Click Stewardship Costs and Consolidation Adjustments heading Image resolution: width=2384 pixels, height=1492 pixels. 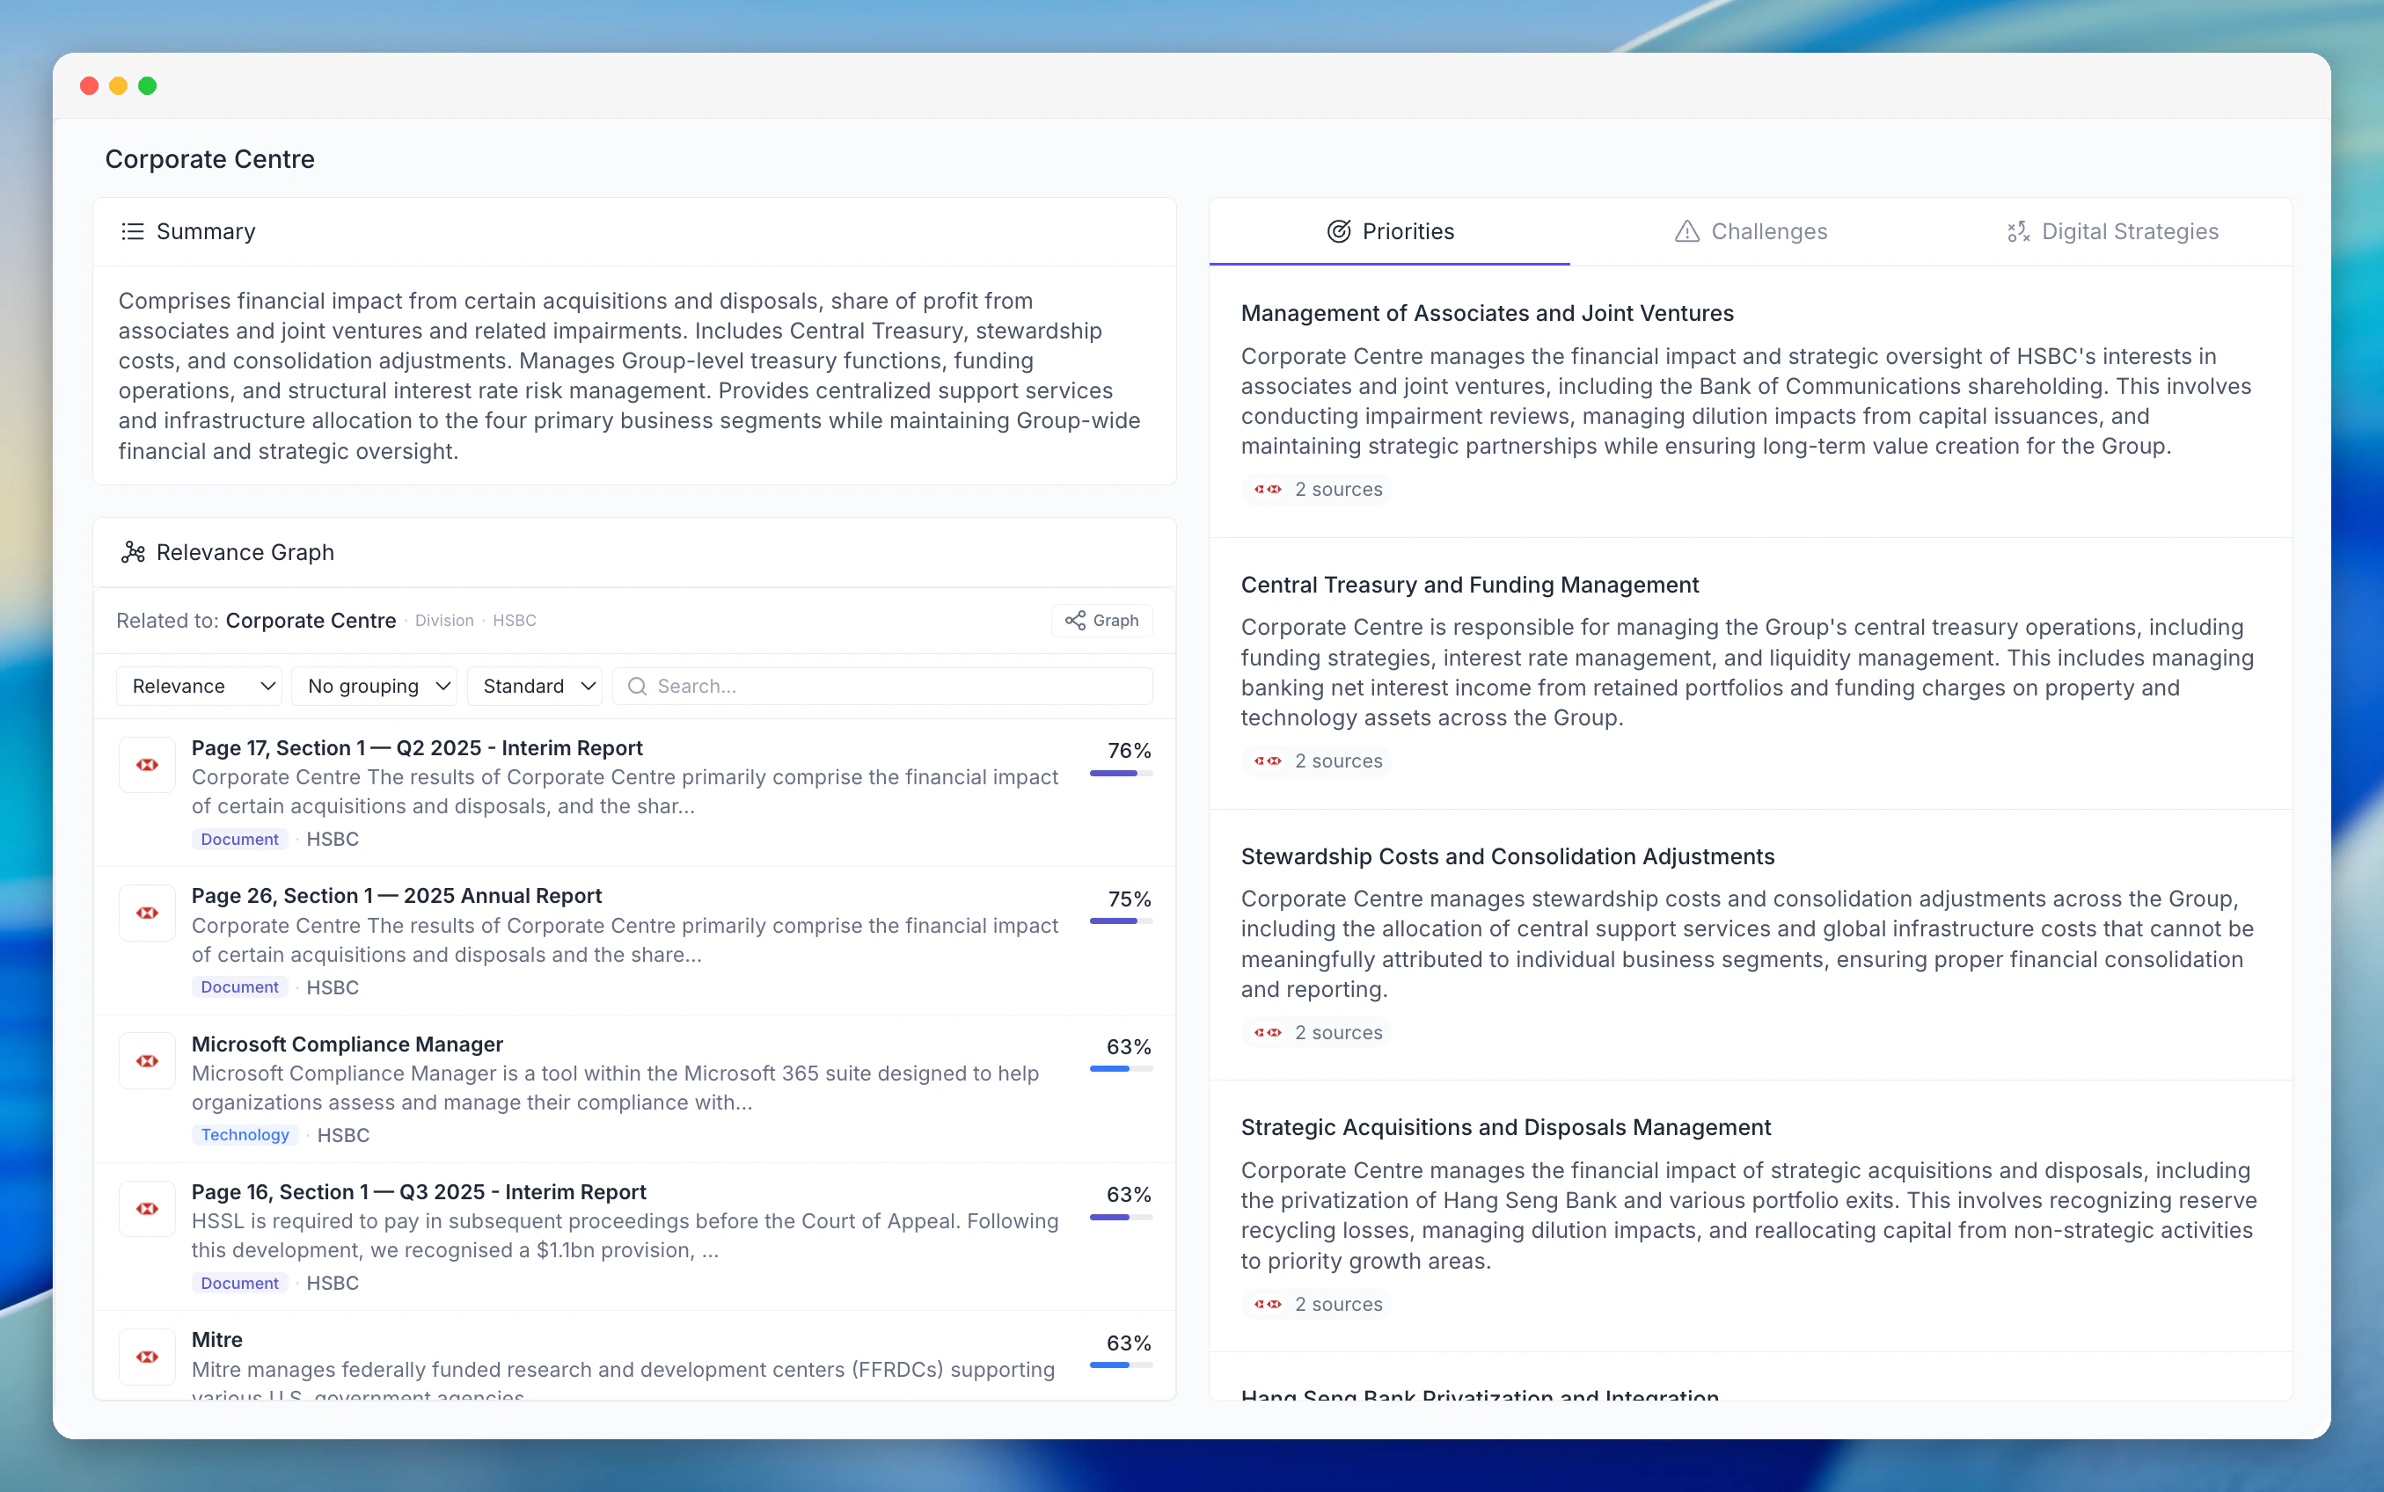tap(1508, 856)
